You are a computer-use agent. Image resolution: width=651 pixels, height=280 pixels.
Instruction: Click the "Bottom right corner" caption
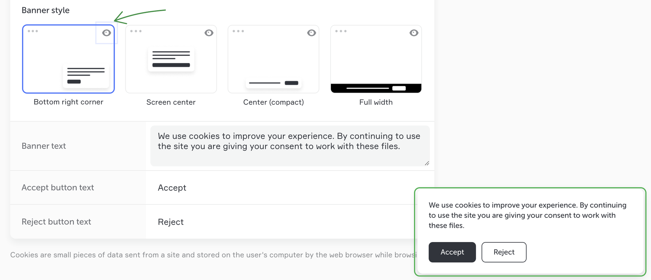point(68,102)
